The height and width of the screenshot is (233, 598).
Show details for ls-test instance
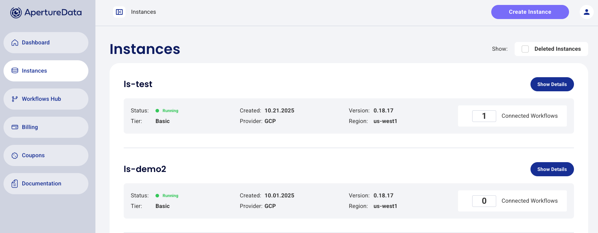pyautogui.click(x=552, y=84)
